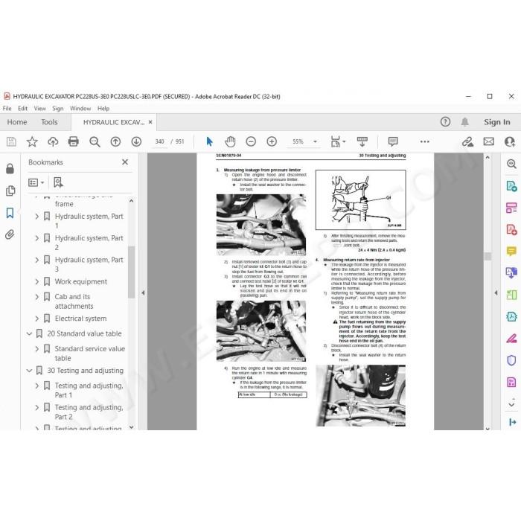This screenshot has width=521, height=521.
Task: Open Standard service value table bookmark
Action: pyautogui.click(x=90, y=354)
